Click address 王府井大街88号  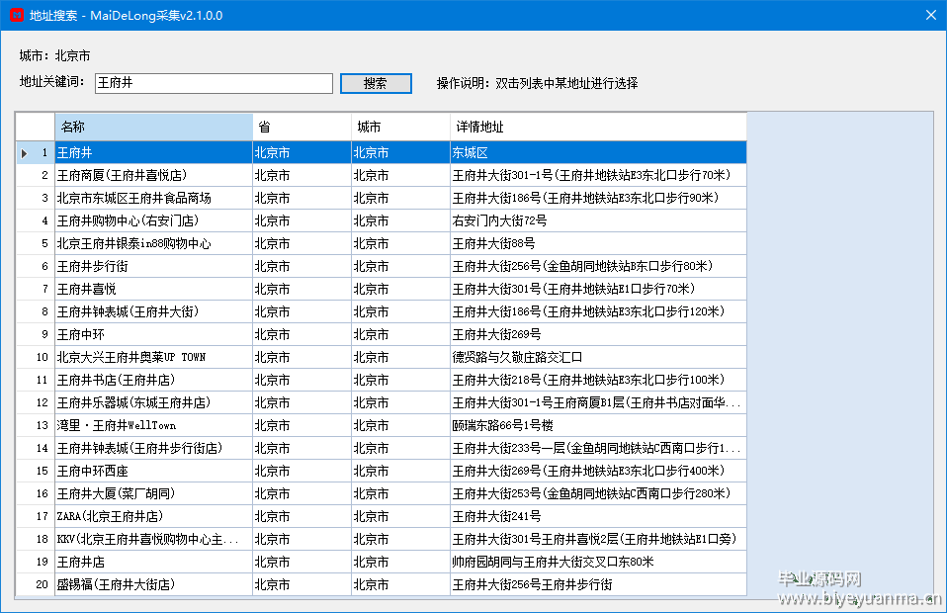coord(598,244)
